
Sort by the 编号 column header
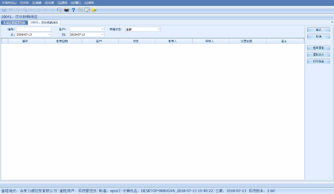tap(26, 41)
